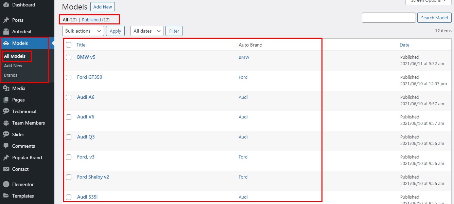Image resolution: width=454 pixels, height=204 pixels.
Task: Open the Bulk actions dropdown
Action: [83, 31]
